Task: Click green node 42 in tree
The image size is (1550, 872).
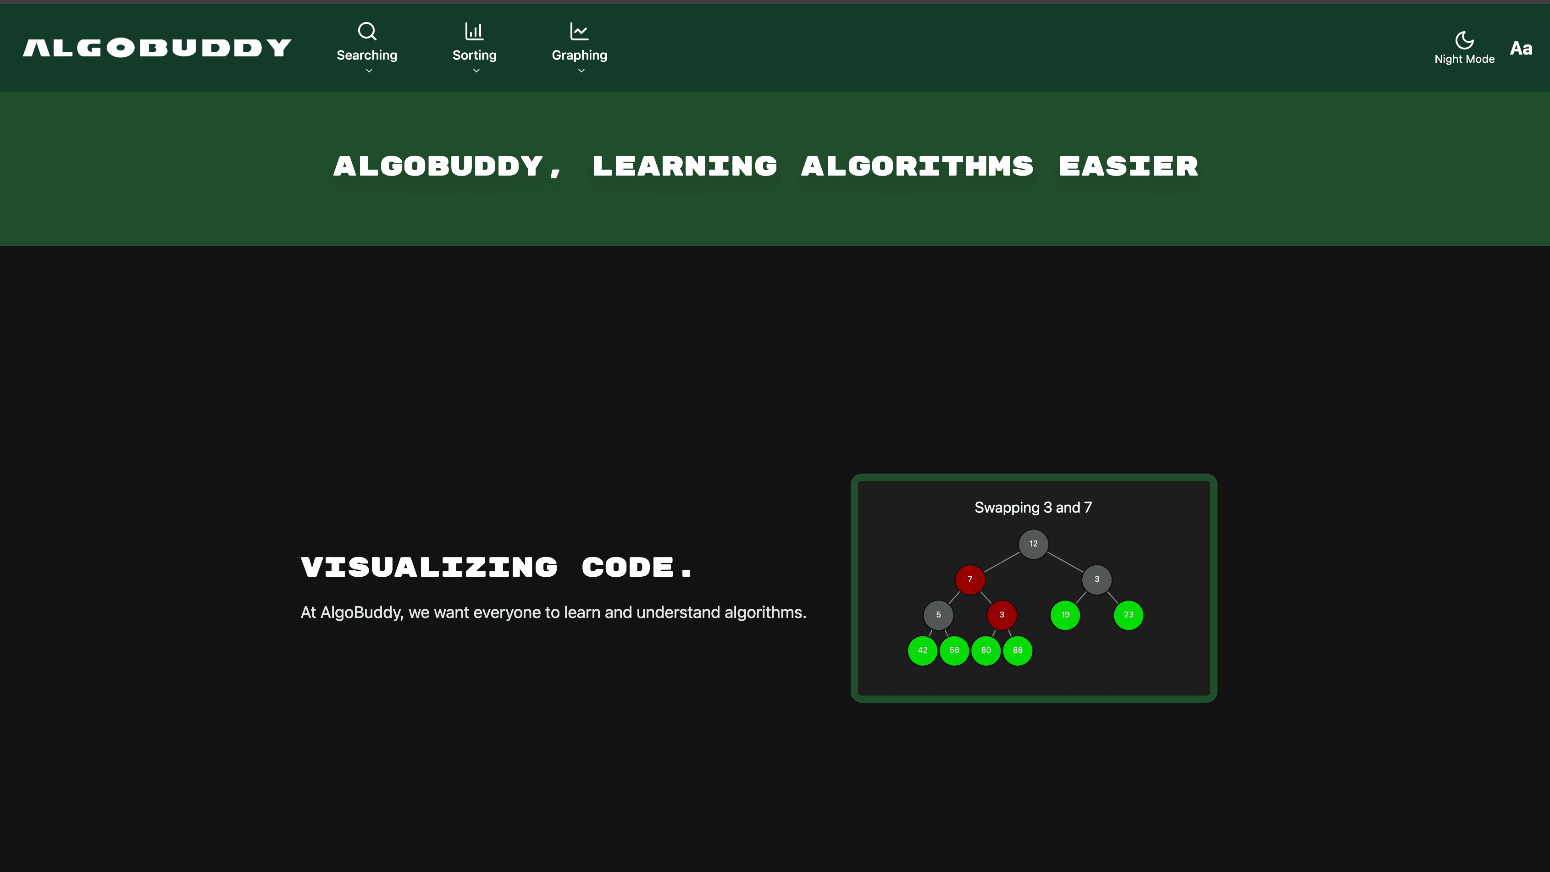Action: (x=922, y=650)
